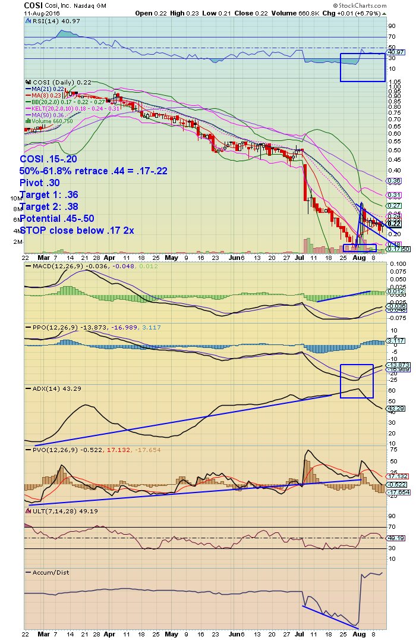Click the 'MA(8) 0.23' legend entry

pyautogui.click(x=46, y=96)
